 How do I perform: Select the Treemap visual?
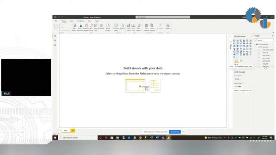pyautogui.click(x=251, y=46)
